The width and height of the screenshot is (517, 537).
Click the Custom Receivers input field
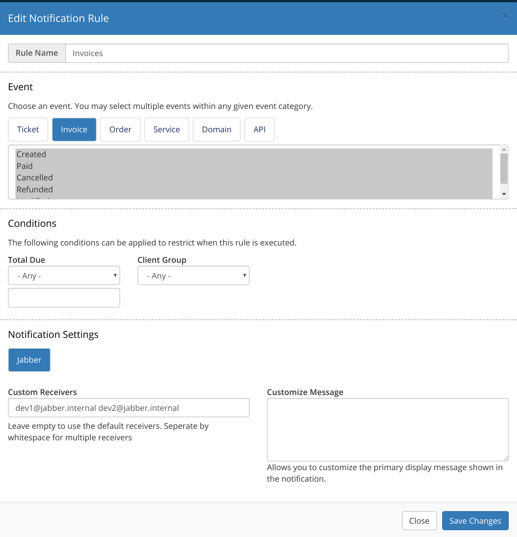tap(128, 408)
